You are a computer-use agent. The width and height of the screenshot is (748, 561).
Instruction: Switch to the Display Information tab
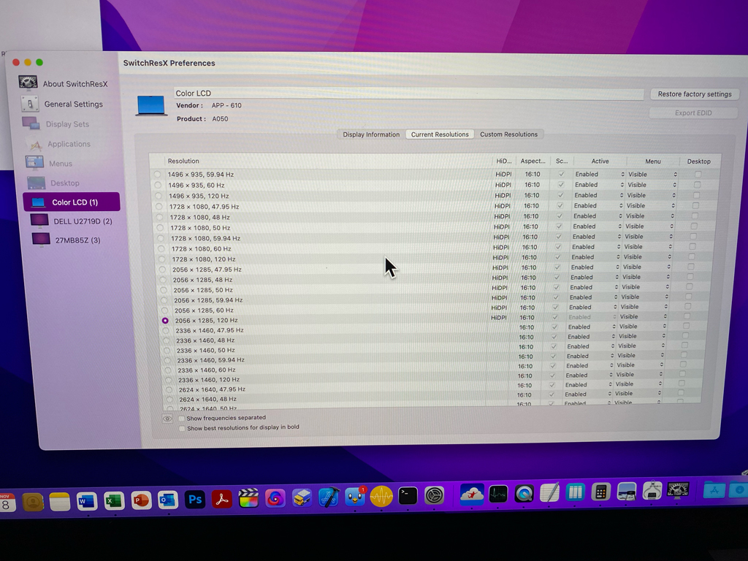371,134
